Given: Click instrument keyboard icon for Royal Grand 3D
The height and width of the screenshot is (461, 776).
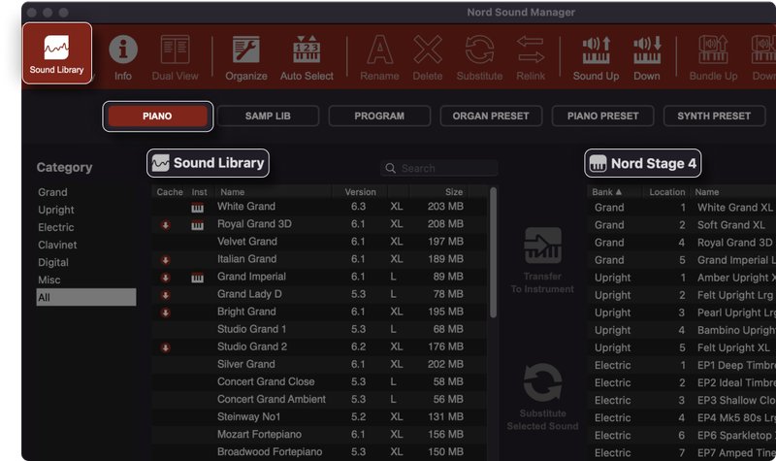Looking at the screenshot, I should pyautogui.click(x=198, y=226).
